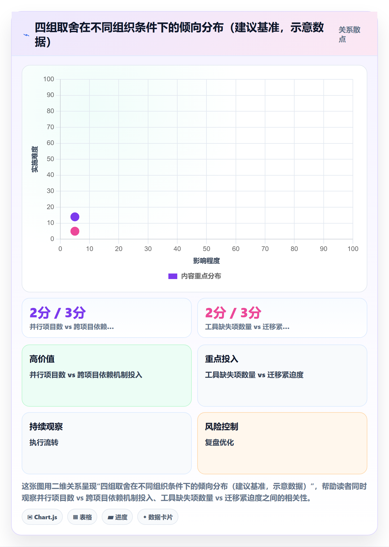This screenshot has height=547, width=389.
Task: Click the purple 2分 / 3分 stat card
Action: point(107,318)
